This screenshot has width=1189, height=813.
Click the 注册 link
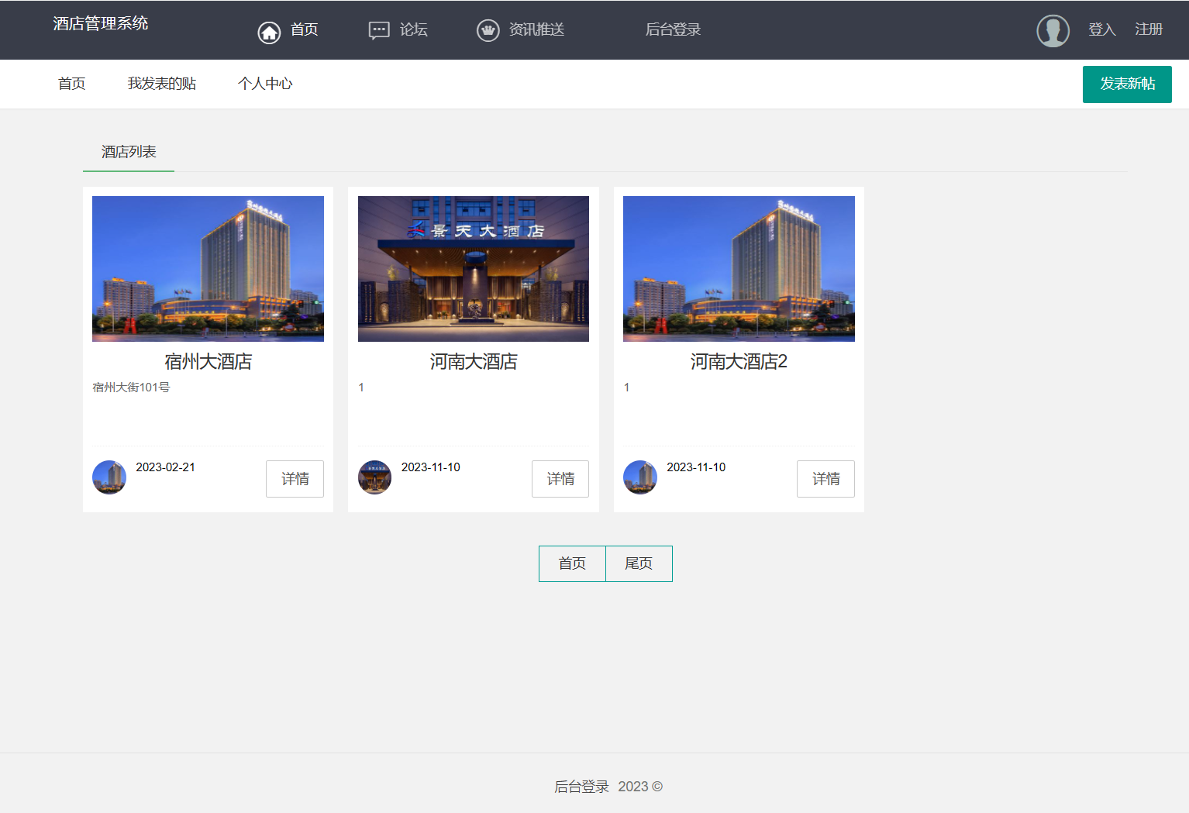[1149, 29]
